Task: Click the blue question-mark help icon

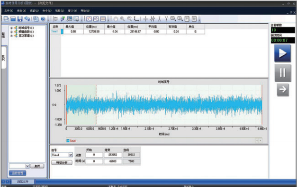Action: (x=43, y=19)
